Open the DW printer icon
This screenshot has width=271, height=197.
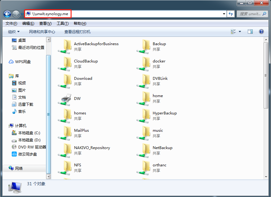(x=66, y=99)
